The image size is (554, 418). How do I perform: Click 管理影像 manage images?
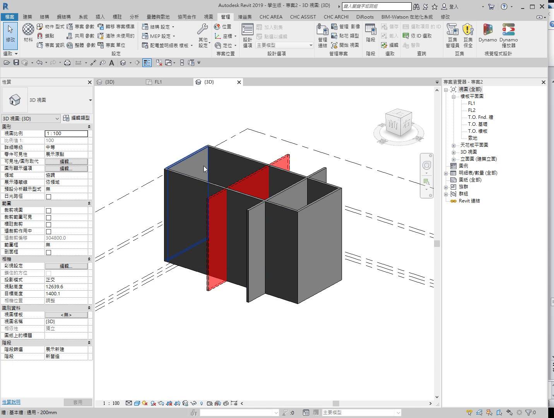point(345,27)
